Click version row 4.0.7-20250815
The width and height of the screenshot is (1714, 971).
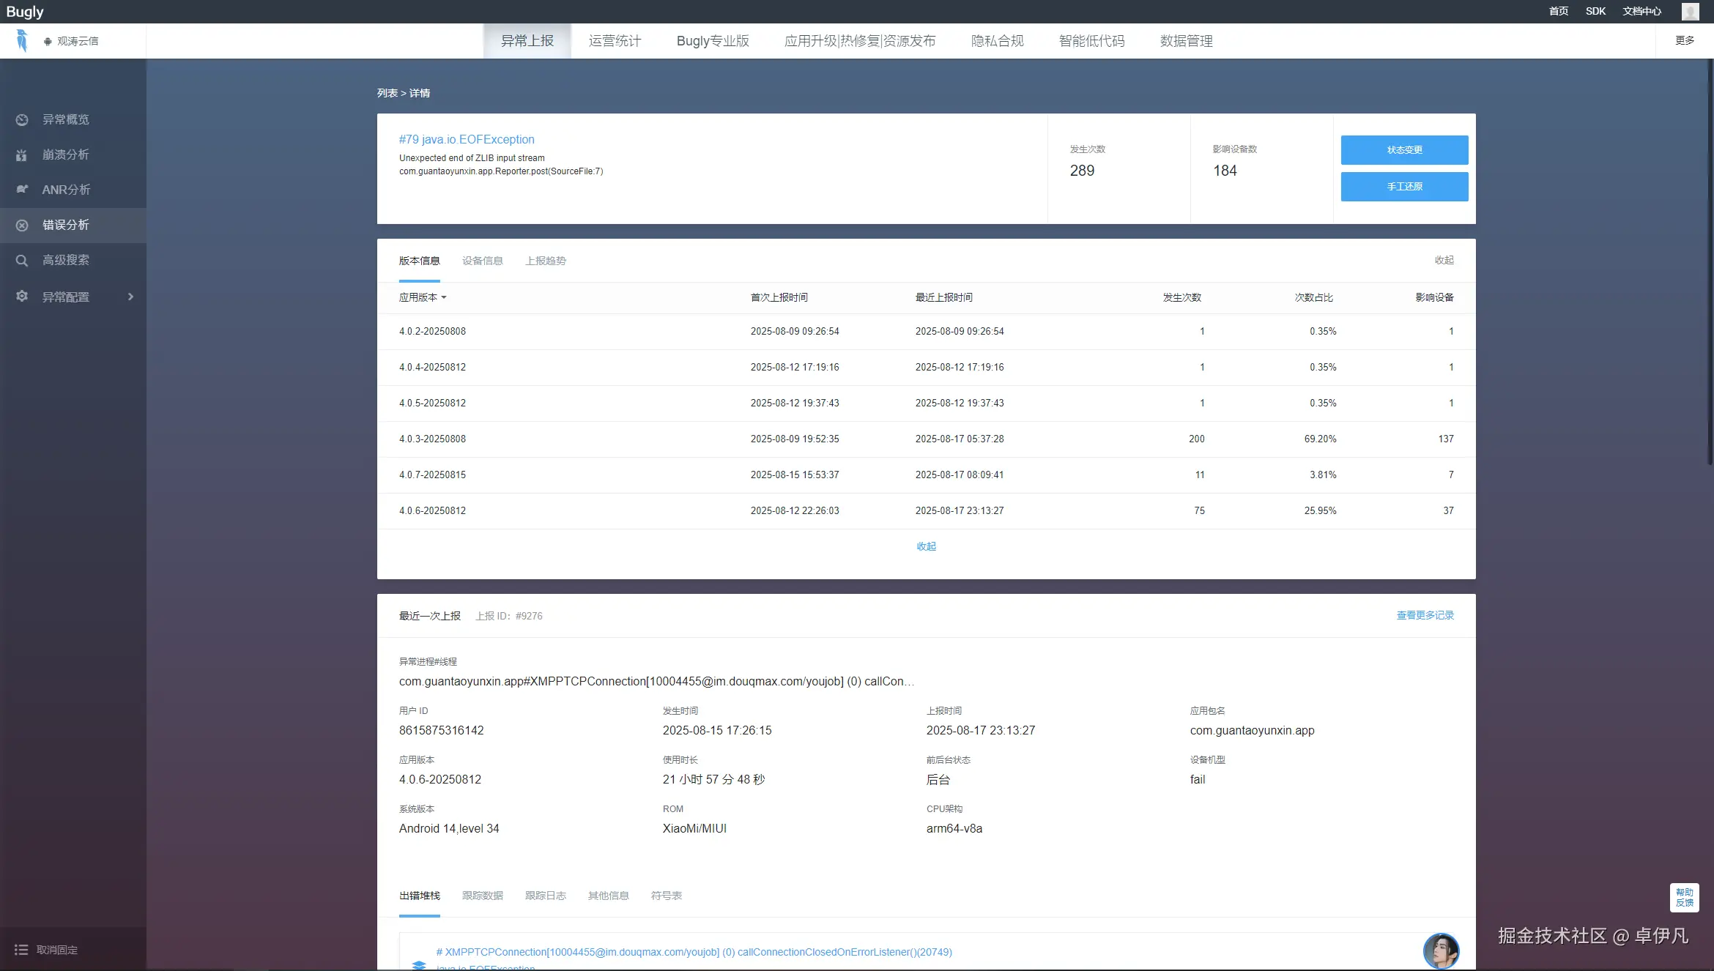pos(926,475)
